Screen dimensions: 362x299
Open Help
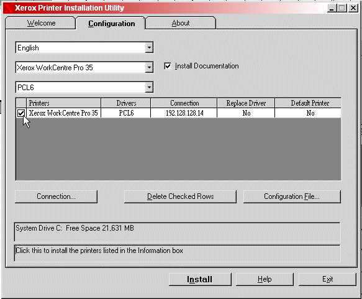pos(265,279)
